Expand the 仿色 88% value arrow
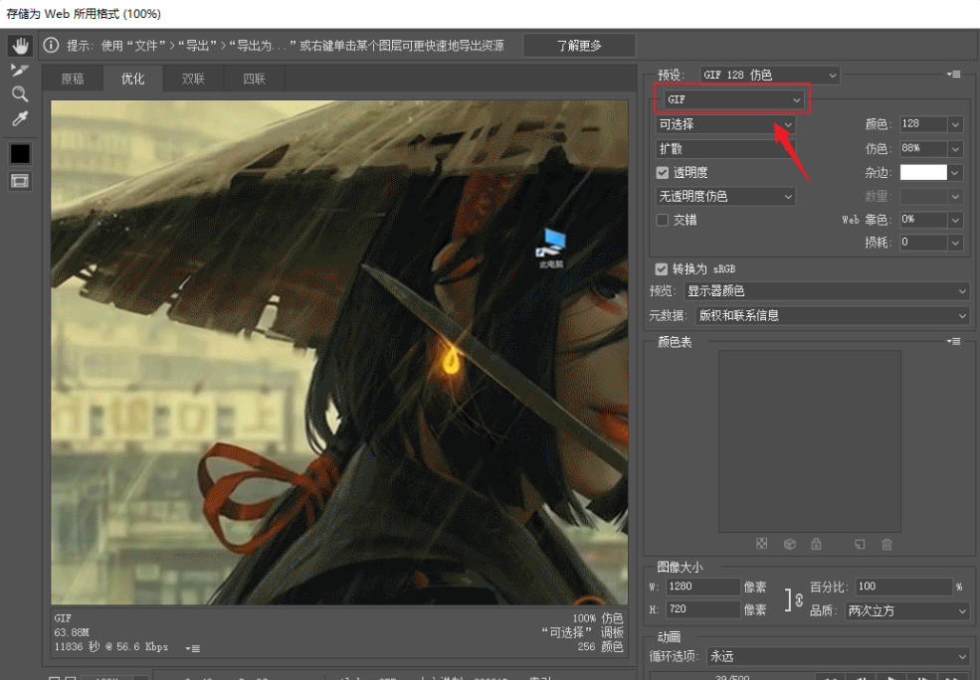This screenshot has width=980, height=680. (955, 148)
